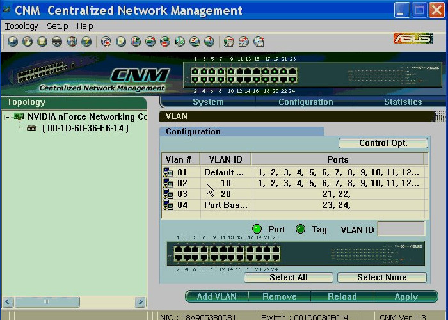
Task: Click the ASUS logo in the toolbar
Action: click(x=413, y=38)
